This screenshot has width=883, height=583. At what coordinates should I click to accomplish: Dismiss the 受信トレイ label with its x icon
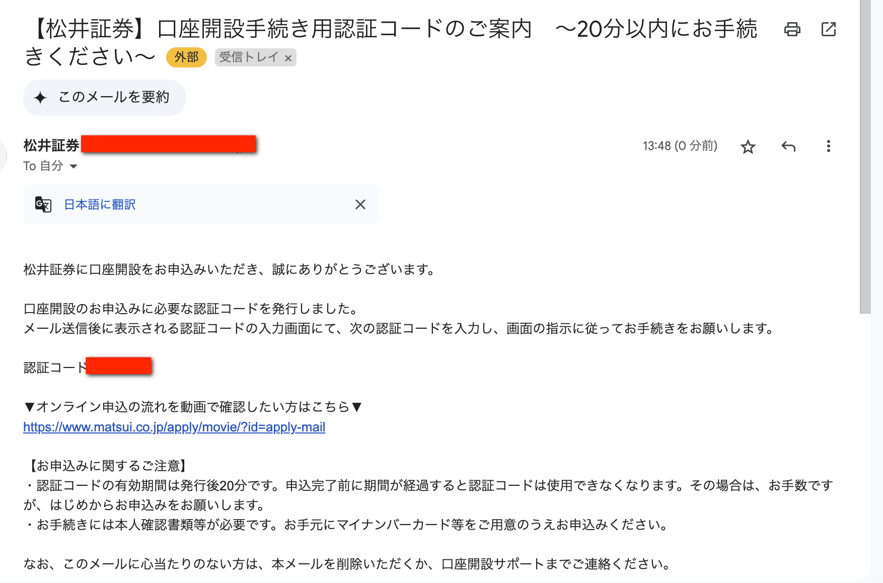288,57
